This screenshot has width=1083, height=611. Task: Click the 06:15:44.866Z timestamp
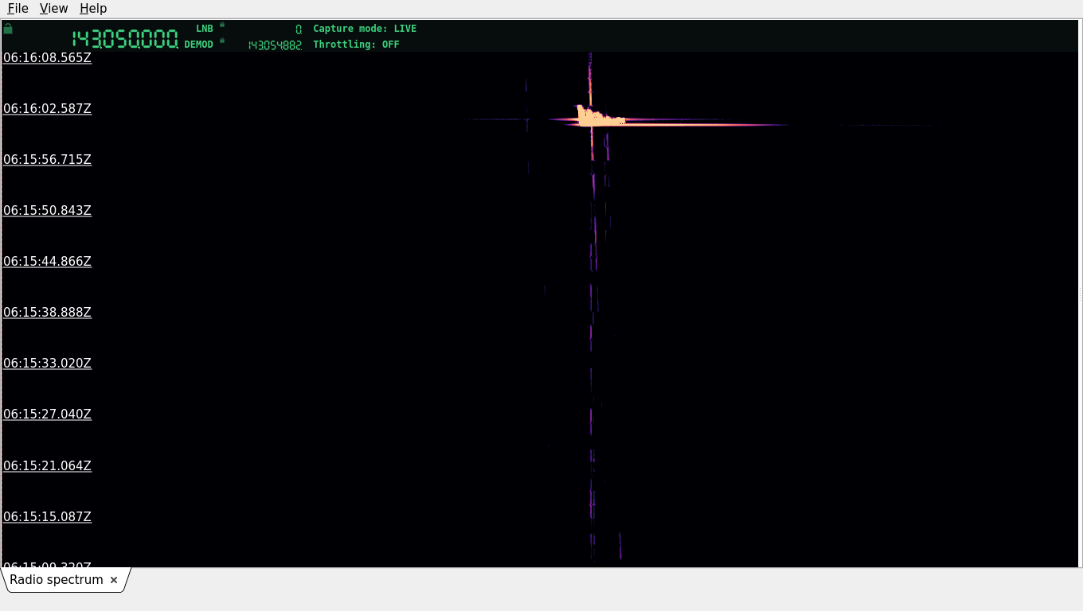coord(47,261)
